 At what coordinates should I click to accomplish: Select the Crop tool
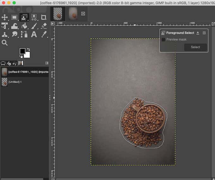coord(44,17)
